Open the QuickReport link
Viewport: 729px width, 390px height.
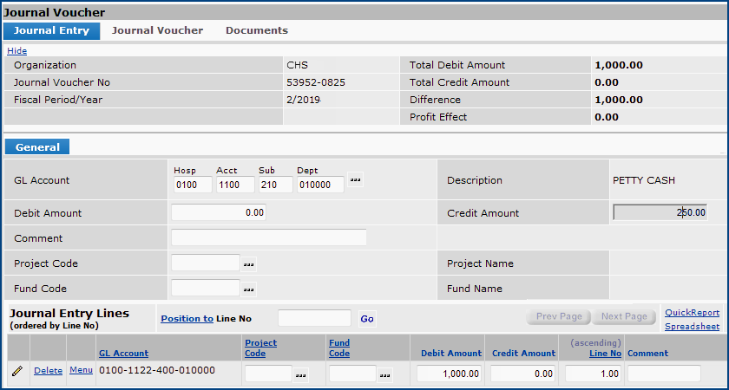point(692,313)
